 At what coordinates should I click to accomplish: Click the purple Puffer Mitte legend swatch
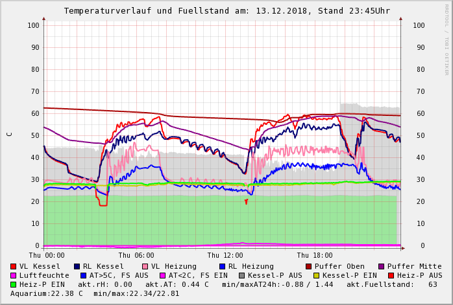381,267
